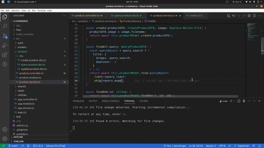Toggle file blame icon in editor toolbar
The width and height of the screenshot is (264, 148).
(249, 16)
